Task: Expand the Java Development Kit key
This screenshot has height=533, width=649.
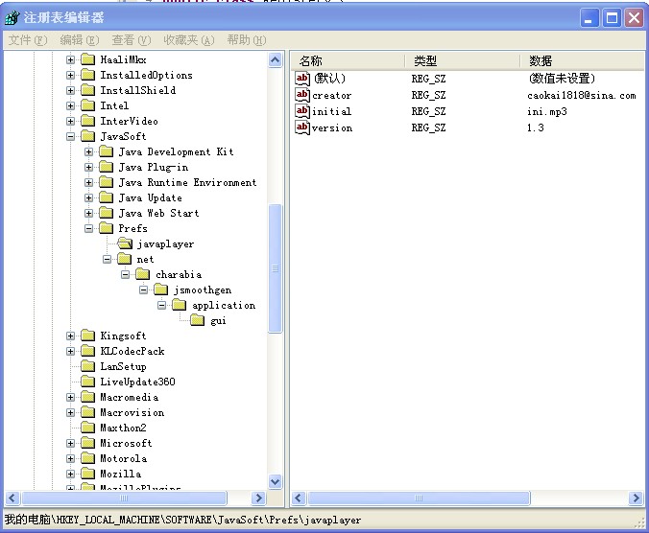Action: click(x=88, y=151)
